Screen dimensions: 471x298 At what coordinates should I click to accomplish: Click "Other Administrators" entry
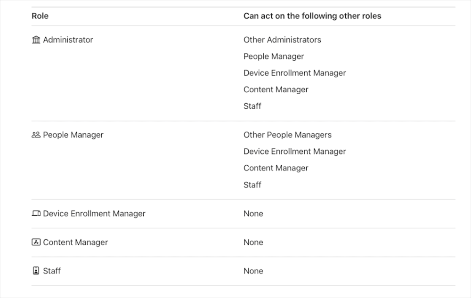pyautogui.click(x=282, y=40)
